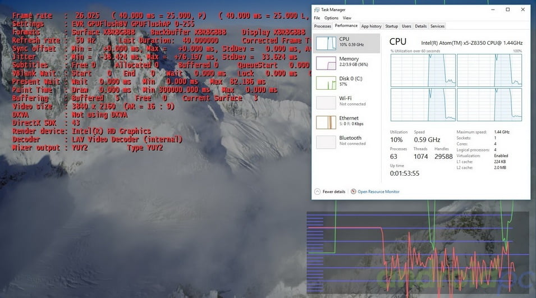
Task: Click the Memory mini graph thumbnail
Action: point(326,63)
